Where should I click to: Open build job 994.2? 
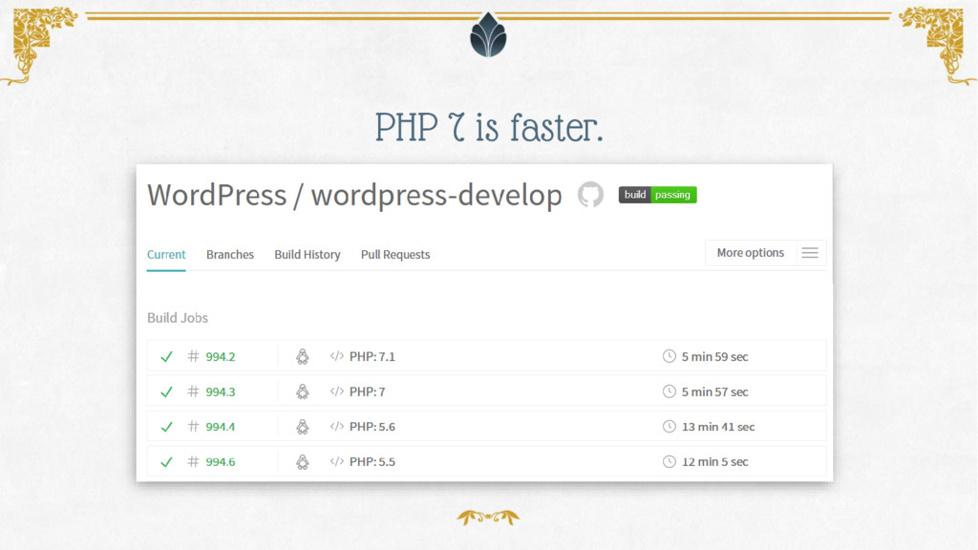pyautogui.click(x=221, y=357)
